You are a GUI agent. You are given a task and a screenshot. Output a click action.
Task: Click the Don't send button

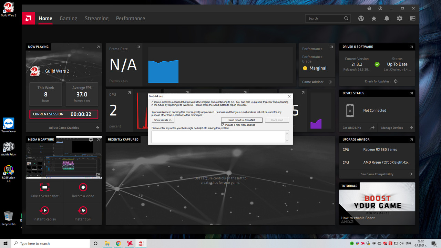click(x=277, y=120)
